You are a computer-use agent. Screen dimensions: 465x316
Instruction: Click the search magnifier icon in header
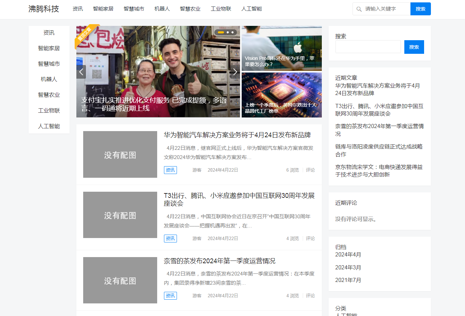pyautogui.click(x=359, y=9)
